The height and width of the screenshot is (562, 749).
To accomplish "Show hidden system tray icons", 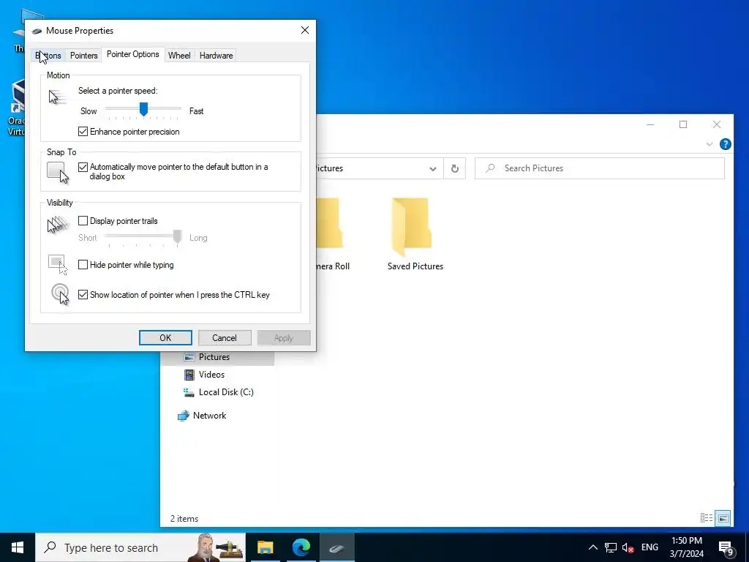I will (x=592, y=547).
